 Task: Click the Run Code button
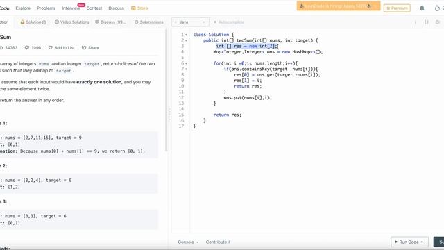pyautogui.click(x=409, y=242)
